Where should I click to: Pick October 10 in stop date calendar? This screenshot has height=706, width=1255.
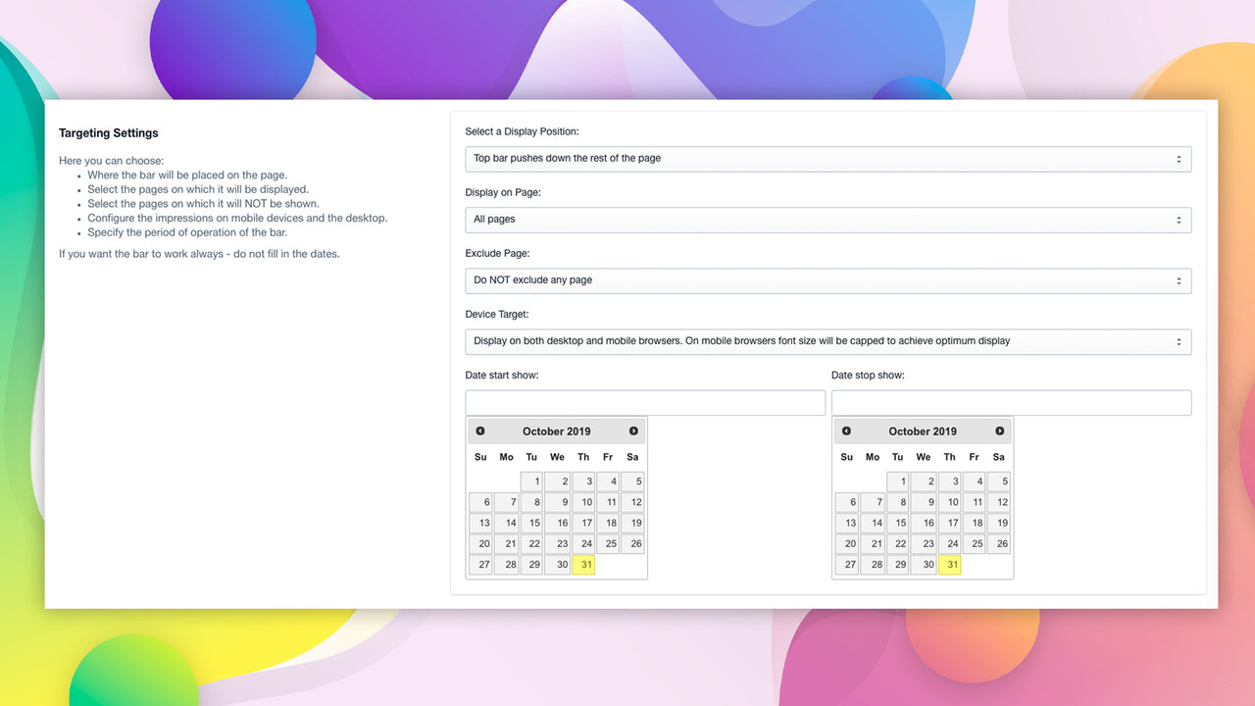point(949,502)
